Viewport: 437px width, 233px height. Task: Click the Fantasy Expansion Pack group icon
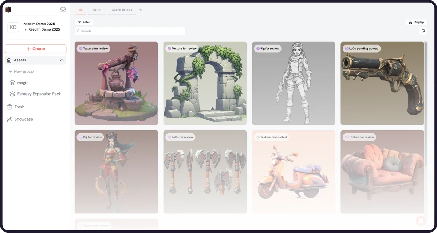click(11, 94)
